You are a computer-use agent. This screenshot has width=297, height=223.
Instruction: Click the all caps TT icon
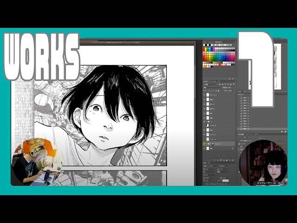tap(212, 184)
